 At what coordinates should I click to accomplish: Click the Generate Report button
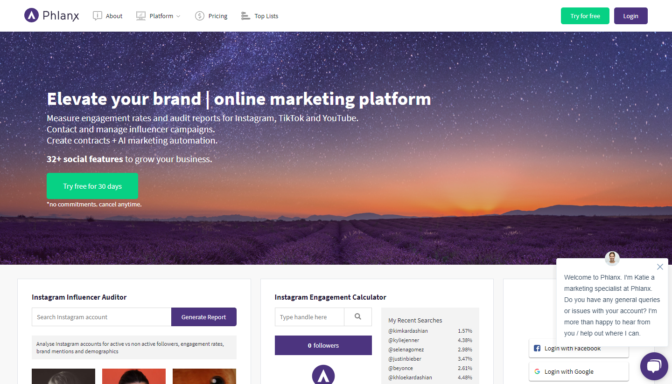pyautogui.click(x=203, y=317)
